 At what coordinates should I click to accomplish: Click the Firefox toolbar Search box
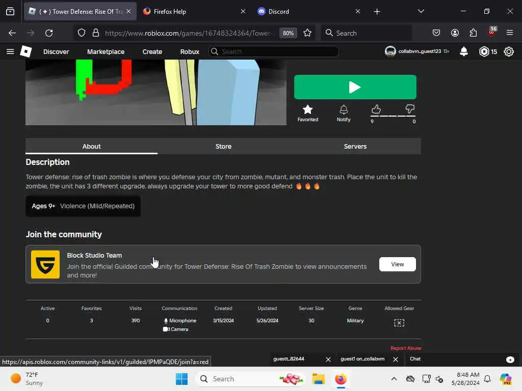(x=366, y=33)
